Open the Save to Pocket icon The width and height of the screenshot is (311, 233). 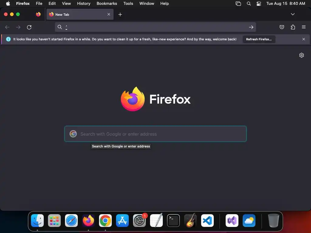pyautogui.click(x=282, y=27)
